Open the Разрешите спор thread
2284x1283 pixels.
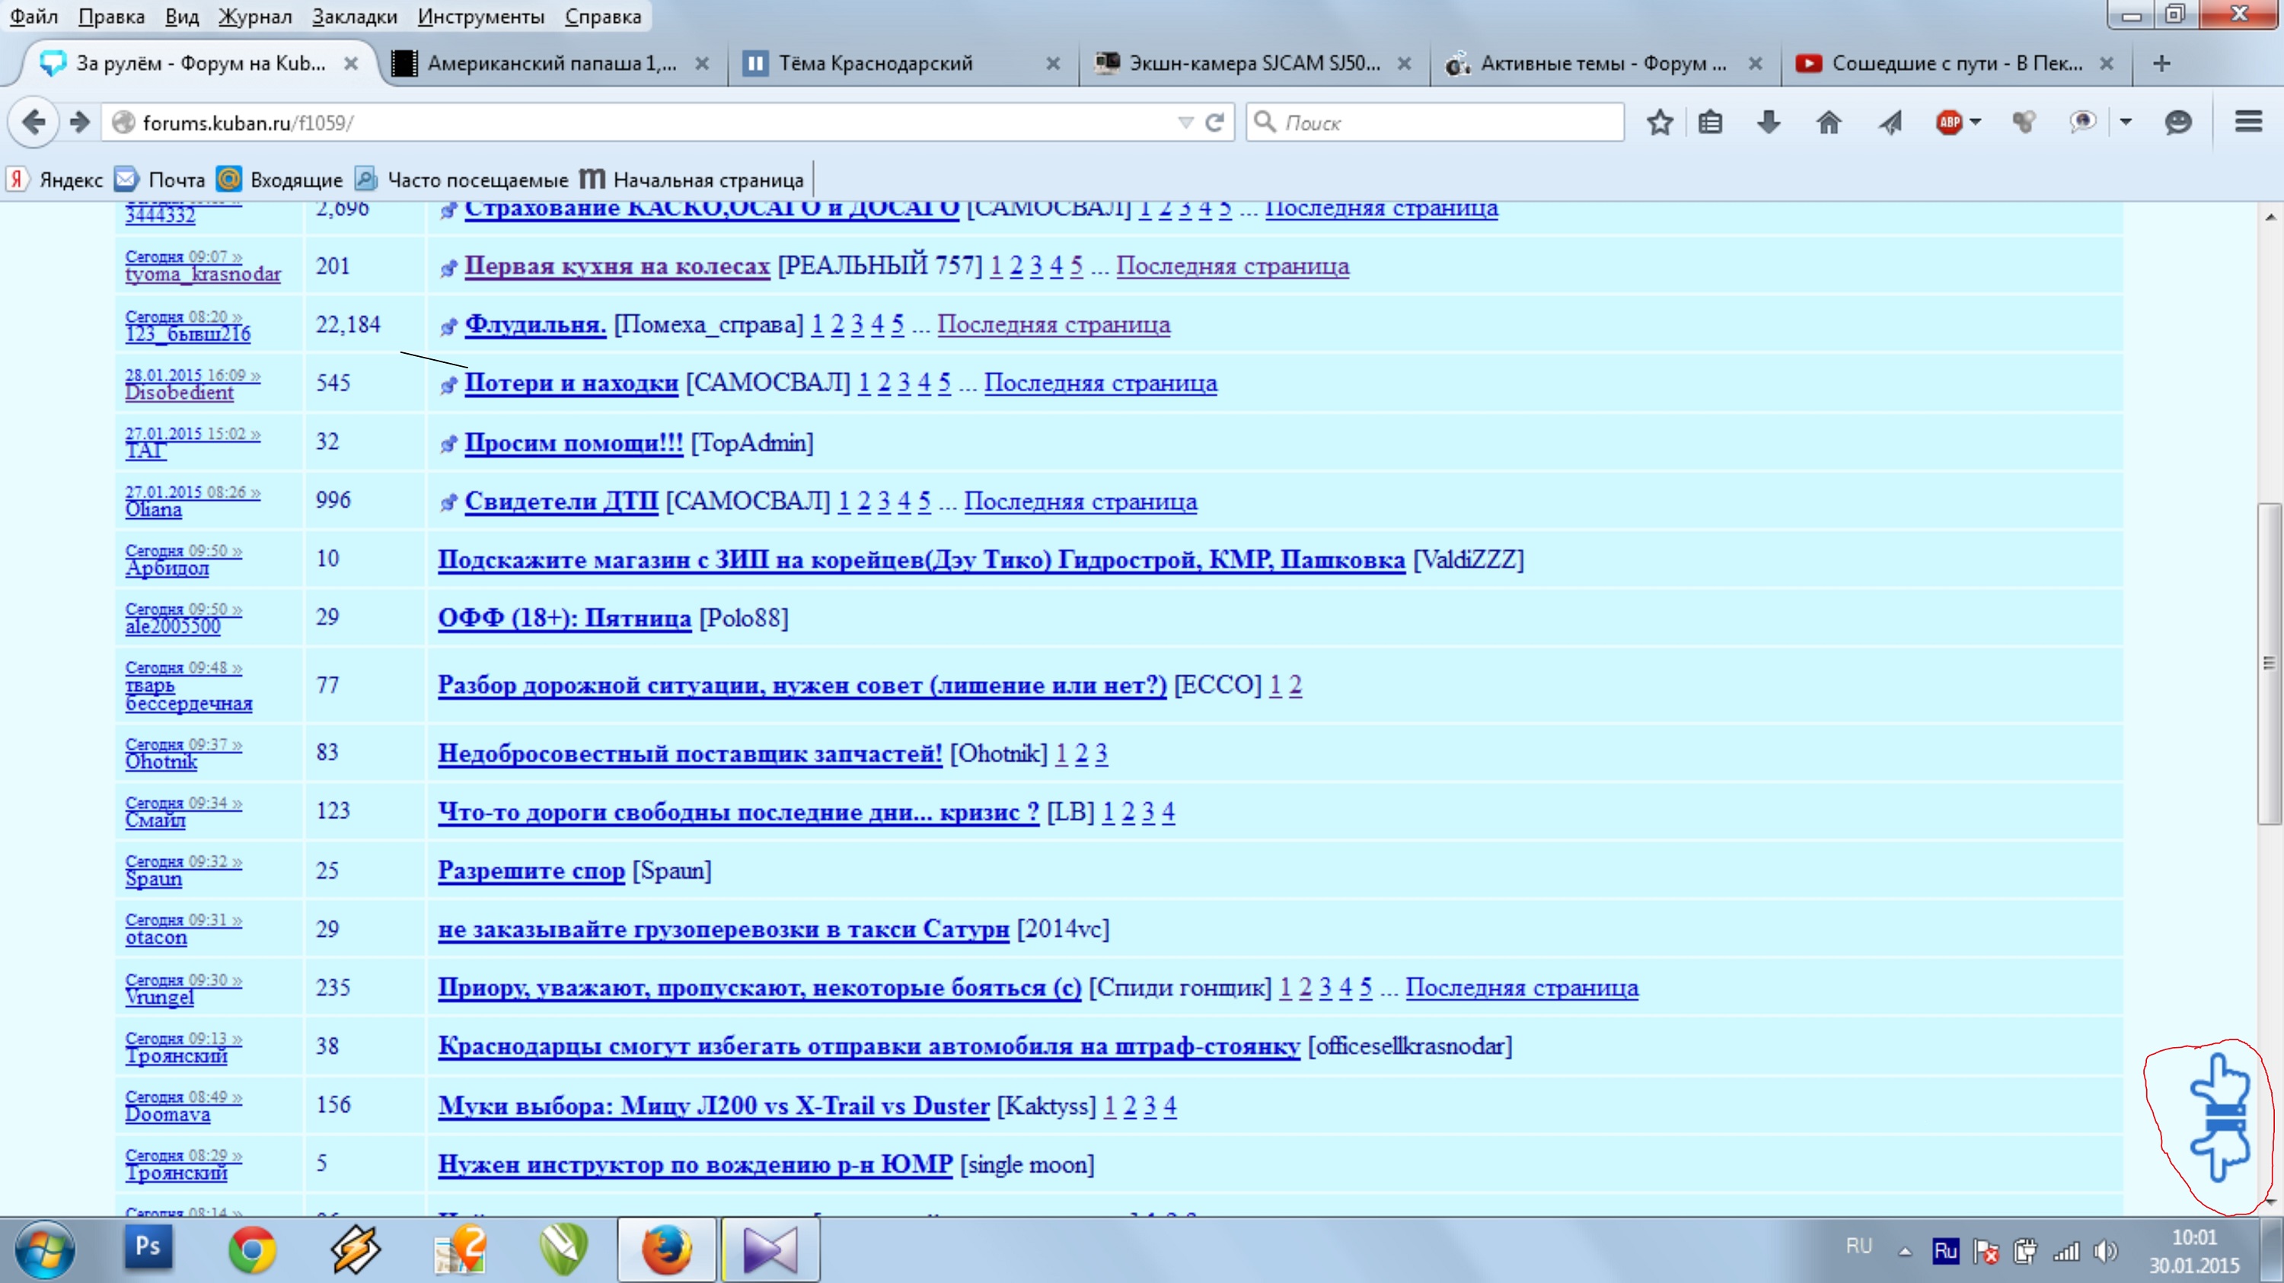pyautogui.click(x=531, y=870)
